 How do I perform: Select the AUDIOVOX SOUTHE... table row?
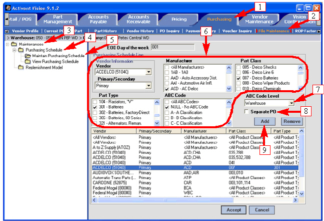195,173
